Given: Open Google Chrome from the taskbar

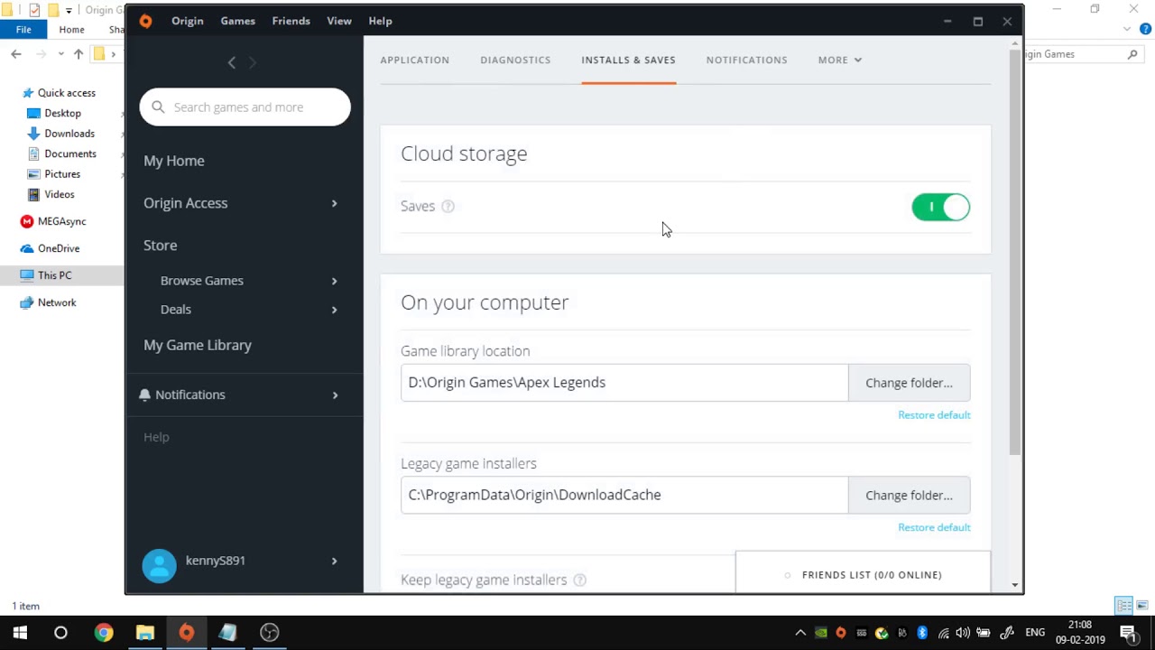Looking at the screenshot, I should point(104,632).
